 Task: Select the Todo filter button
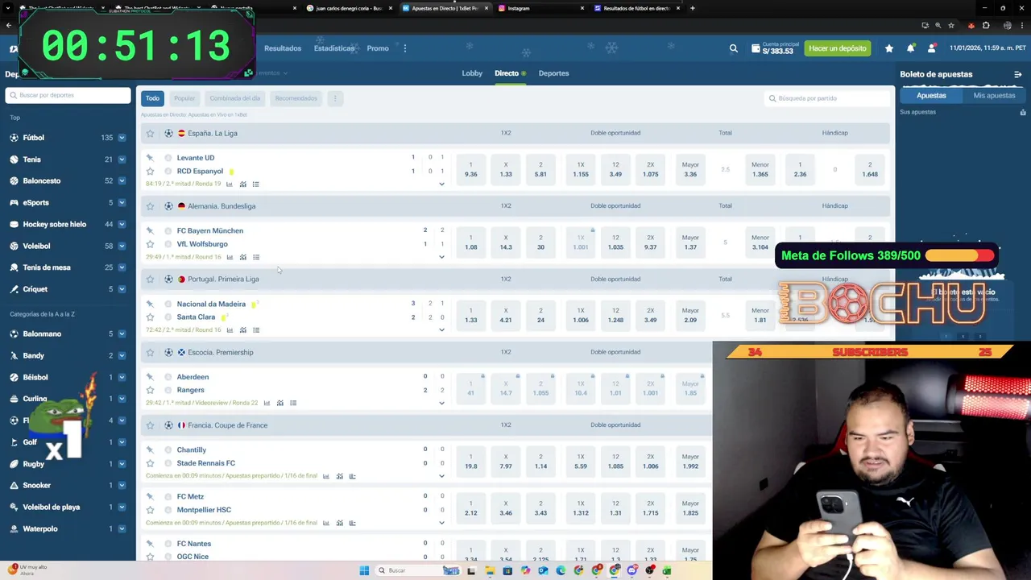pyautogui.click(x=152, y=98)
